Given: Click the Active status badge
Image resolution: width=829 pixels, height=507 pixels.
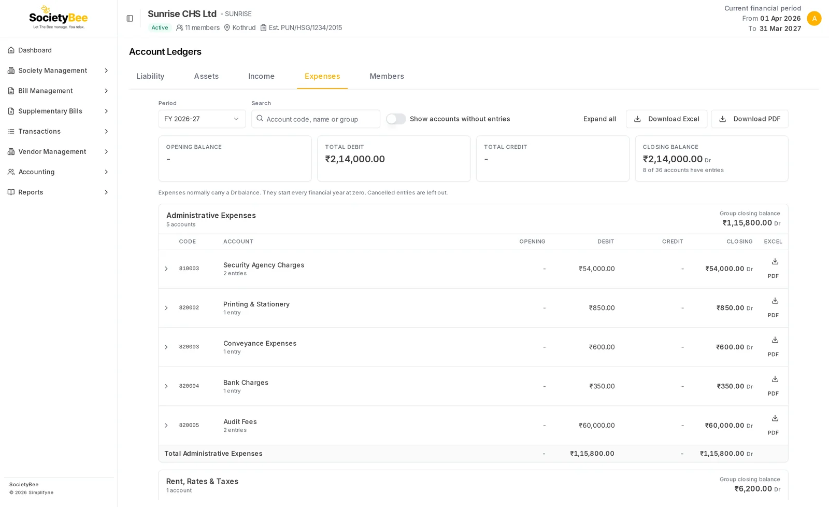Looking at the screenshot, I should click(160, 27).
